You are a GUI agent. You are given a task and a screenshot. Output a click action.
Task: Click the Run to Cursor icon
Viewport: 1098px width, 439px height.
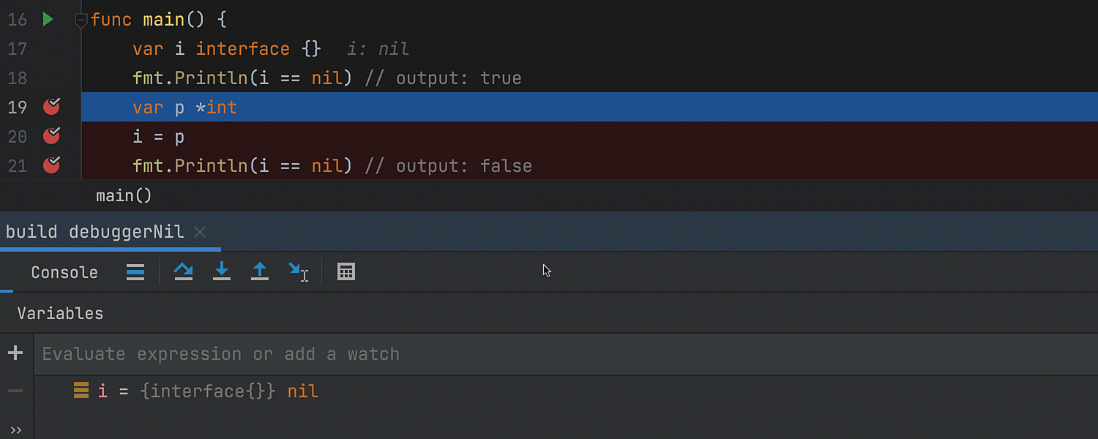tap(298, 272)
